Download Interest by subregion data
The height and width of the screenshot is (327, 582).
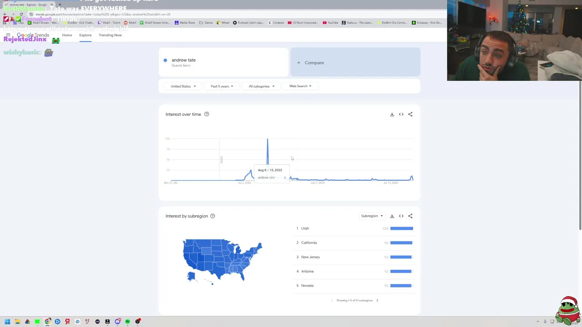pyautogui.click(x=392, y=216)
